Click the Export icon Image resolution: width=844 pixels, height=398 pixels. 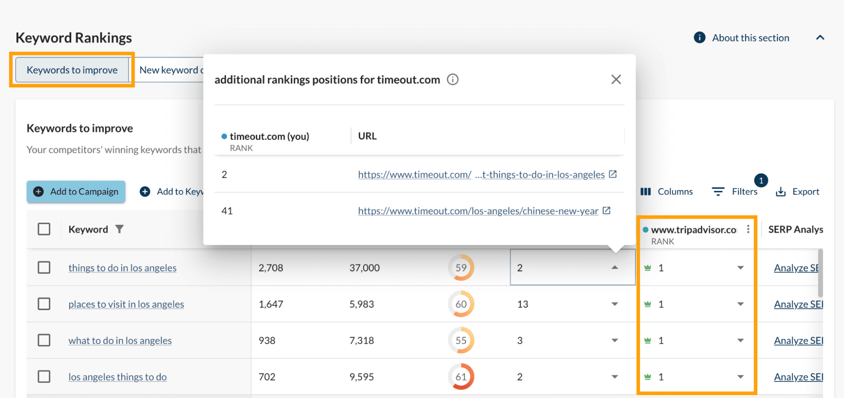click(x=782, y=191)
